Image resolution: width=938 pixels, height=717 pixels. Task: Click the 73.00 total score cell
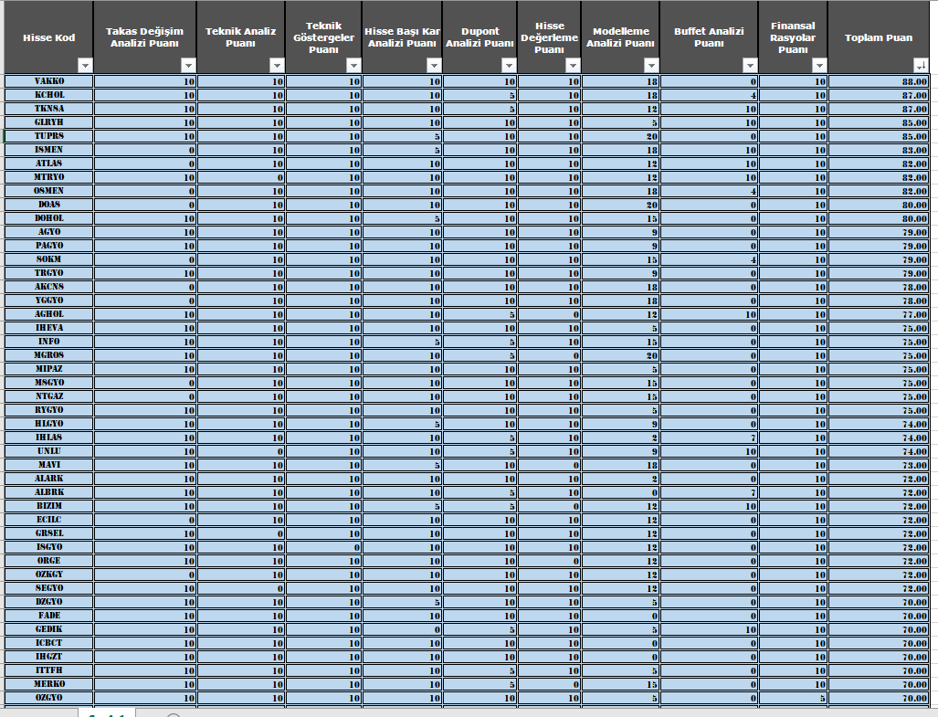[x=879, y=465]
